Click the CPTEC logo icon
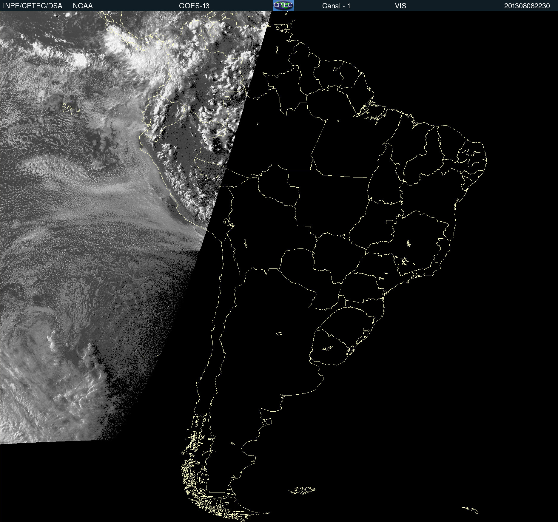 [283, 5]
